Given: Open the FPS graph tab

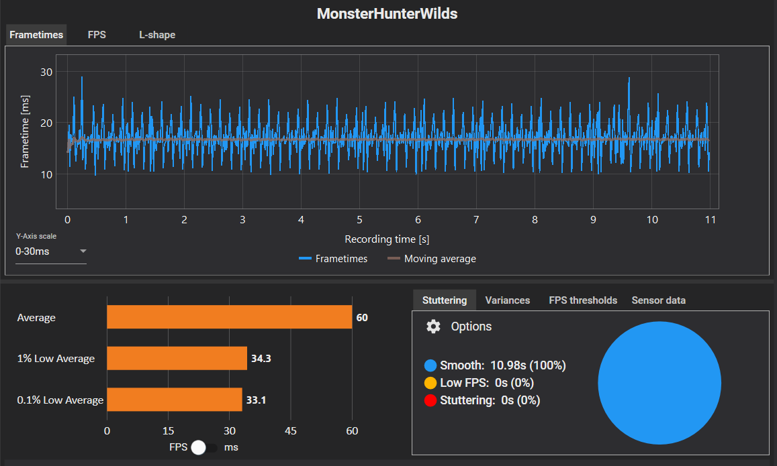Looking at the screenshot, I should point(97,35).
